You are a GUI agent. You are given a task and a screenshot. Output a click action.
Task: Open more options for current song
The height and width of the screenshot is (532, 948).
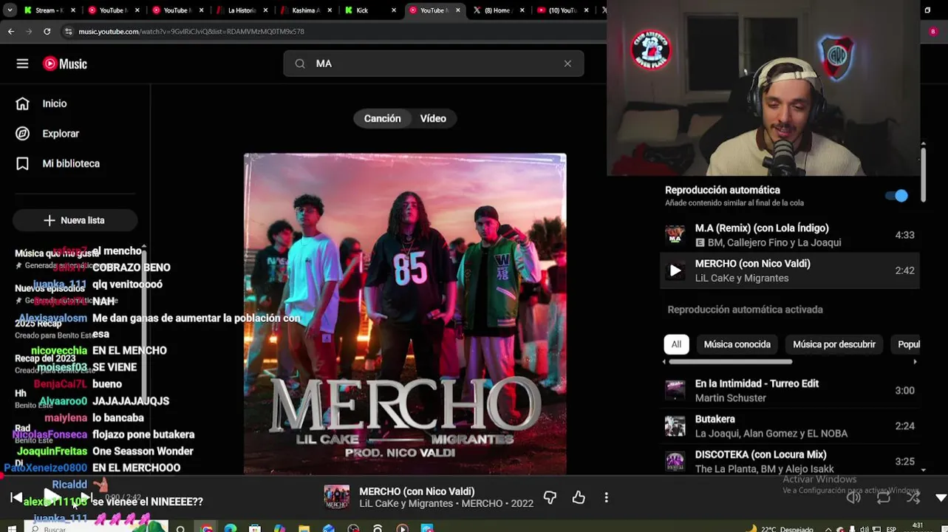coord(606,498)
